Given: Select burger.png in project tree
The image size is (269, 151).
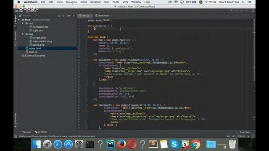Looking at the screenshot, I should tap(39, 38).
